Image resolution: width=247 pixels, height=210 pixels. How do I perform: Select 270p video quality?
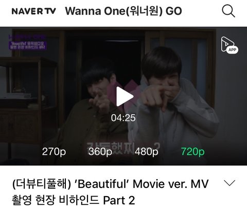[x=54, y=152]
